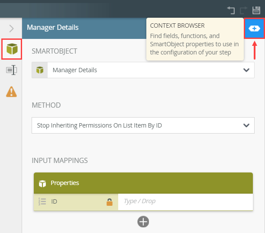Expand the configuration panel with the chevron

(11, 29)
